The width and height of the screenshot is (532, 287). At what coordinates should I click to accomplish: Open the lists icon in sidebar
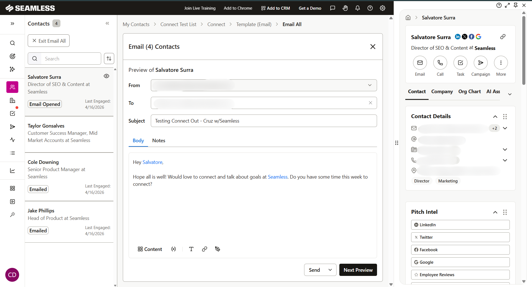pos(12,153)
